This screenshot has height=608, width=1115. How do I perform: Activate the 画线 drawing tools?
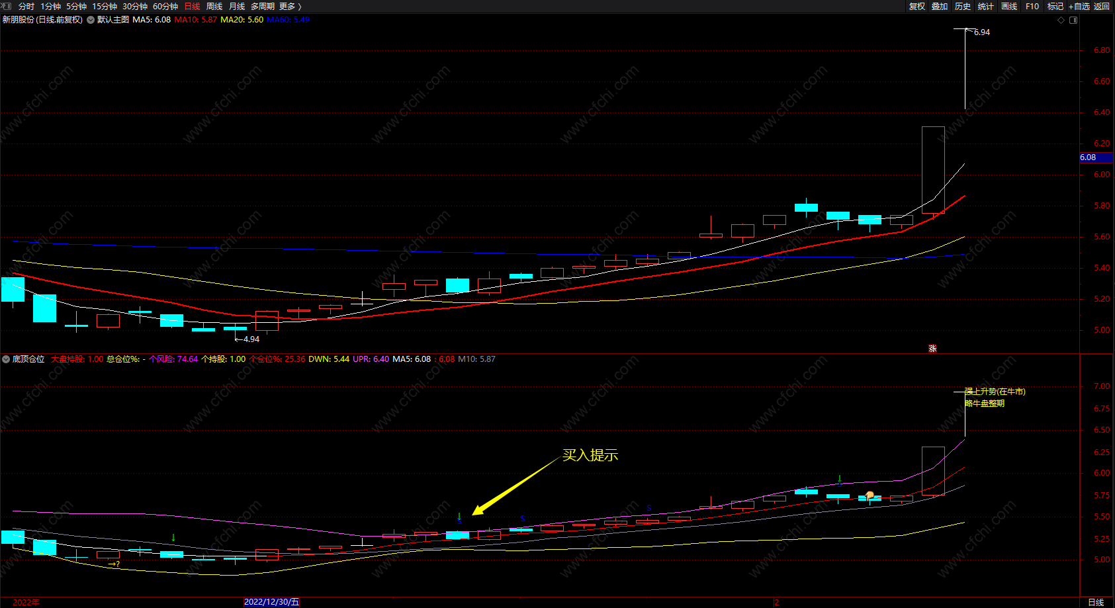1009,6
